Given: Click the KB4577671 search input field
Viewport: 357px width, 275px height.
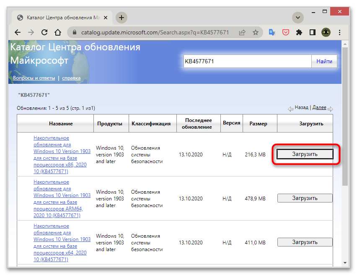Looking at the screenshot, I should (247, 61).
